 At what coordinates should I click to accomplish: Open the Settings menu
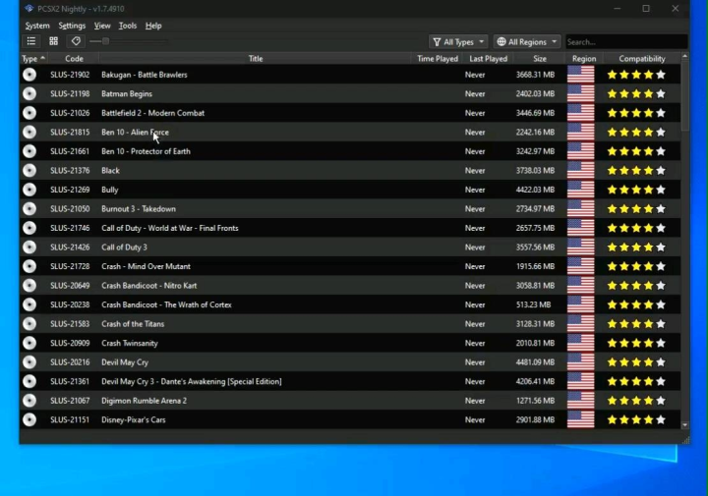click(x=72, y=26)
